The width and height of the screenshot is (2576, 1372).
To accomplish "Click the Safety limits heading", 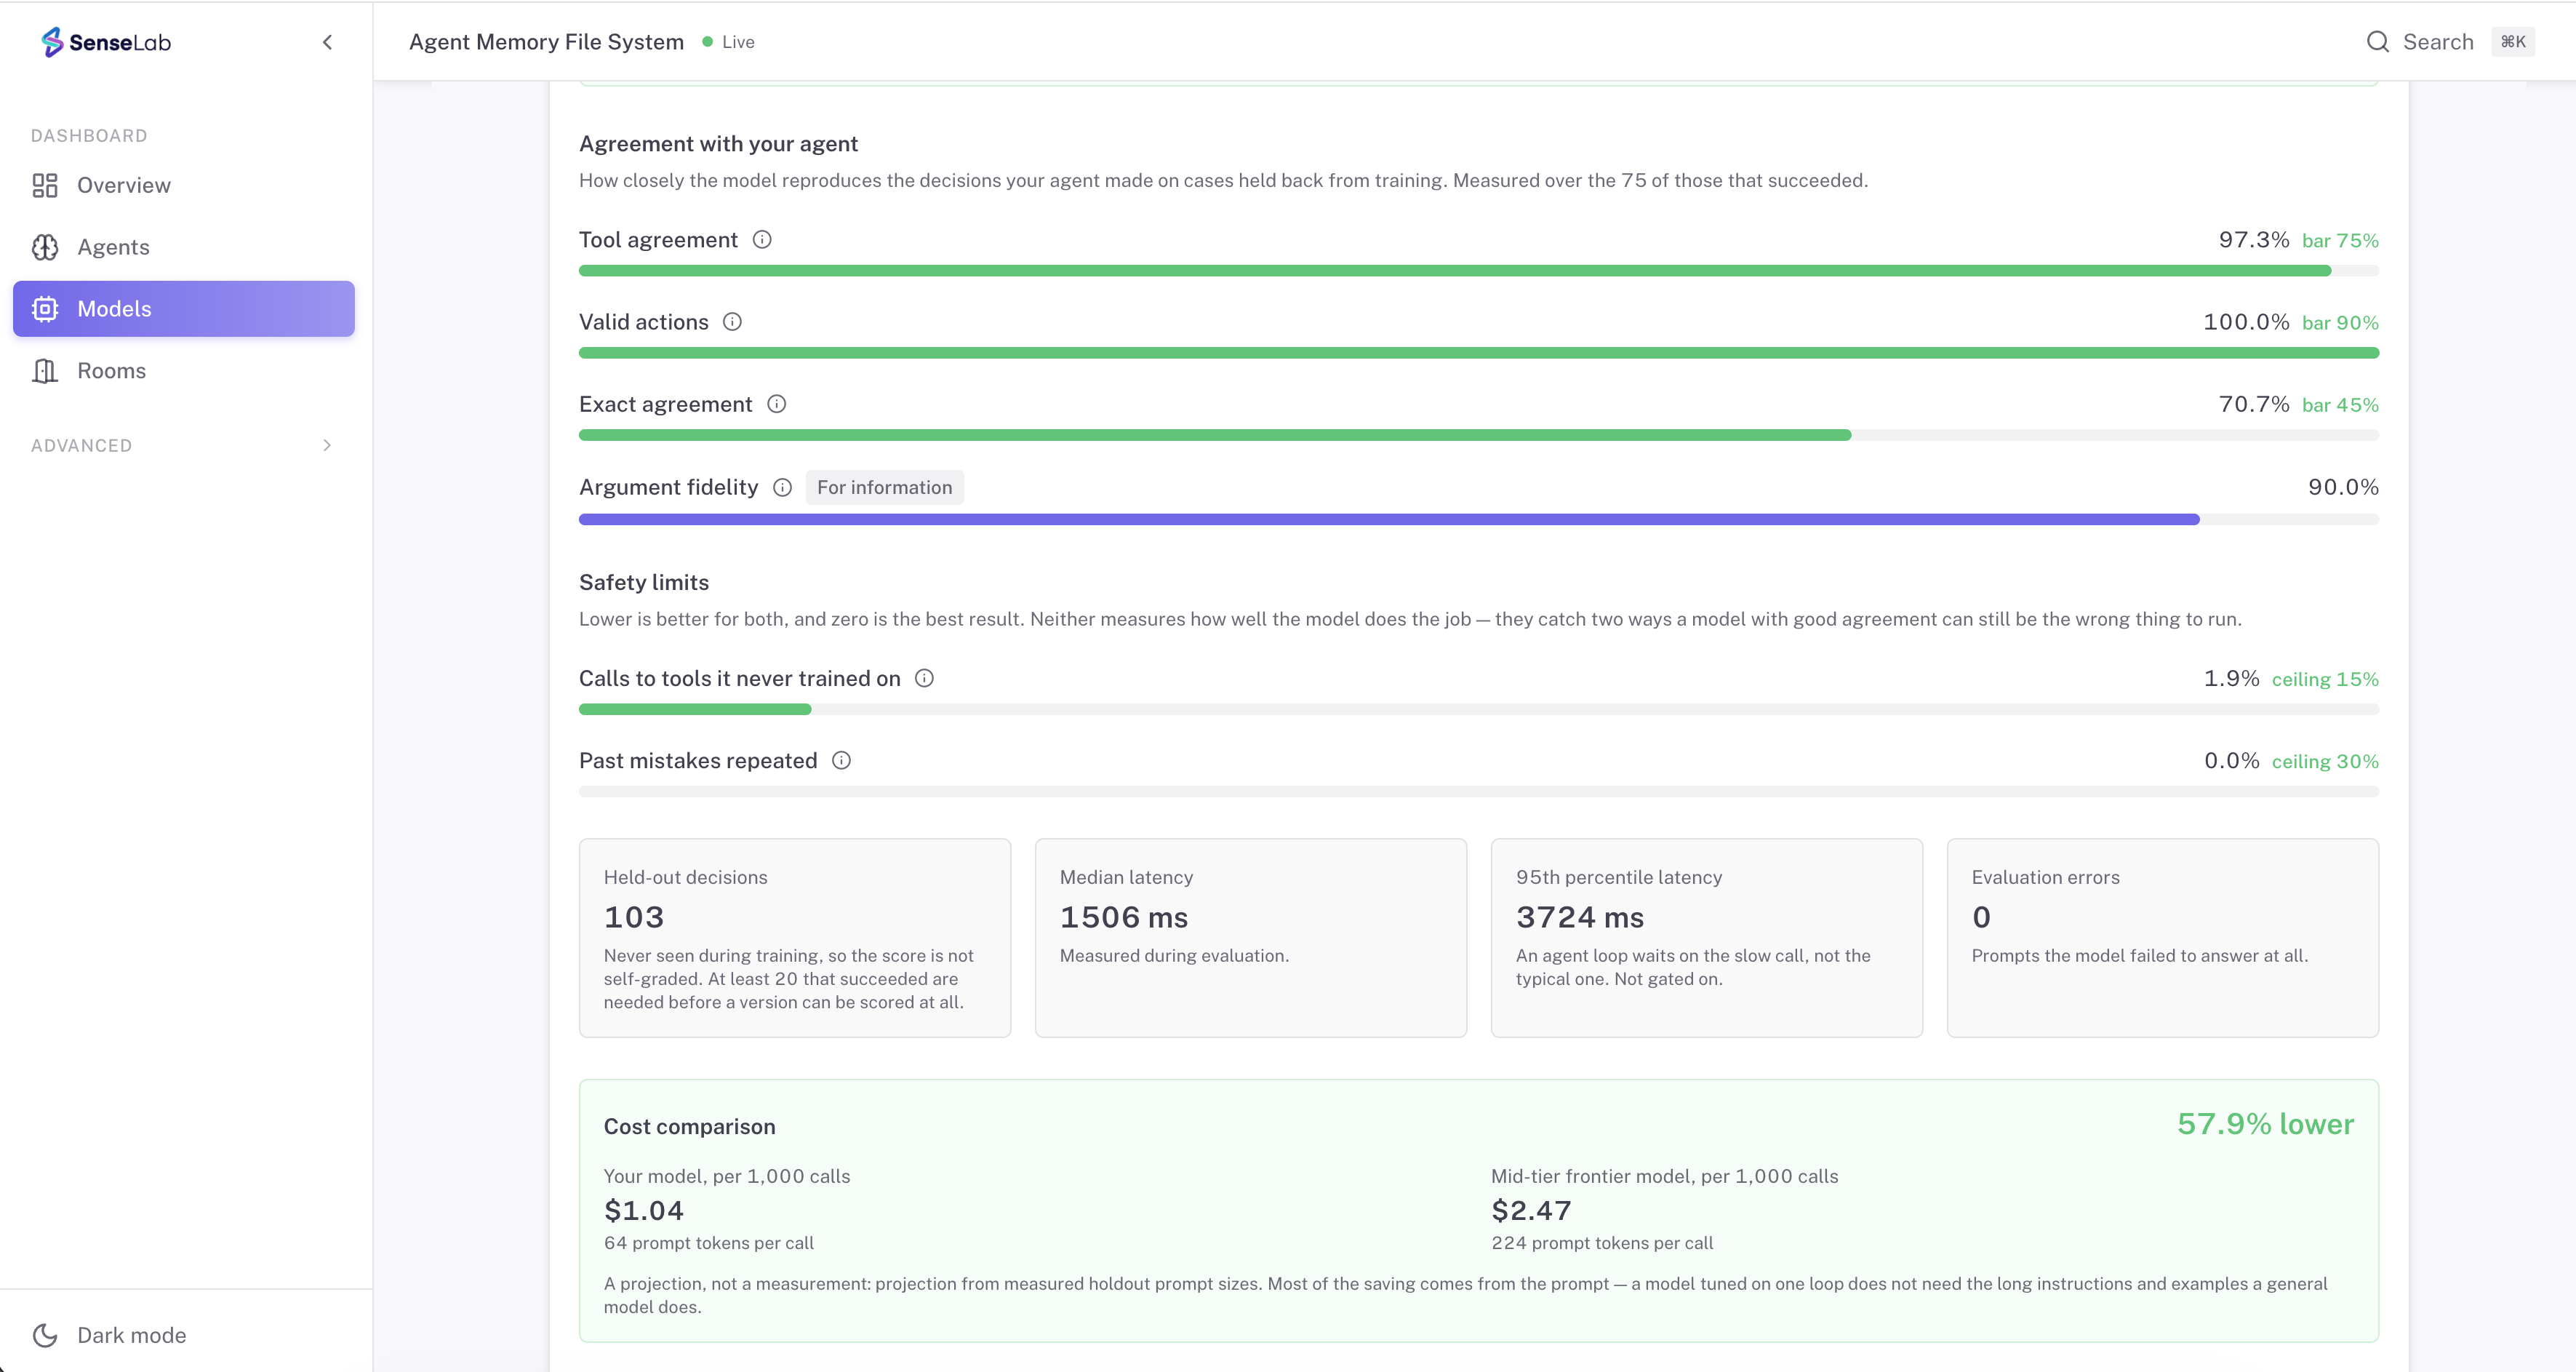I will (x=644, y=582).
